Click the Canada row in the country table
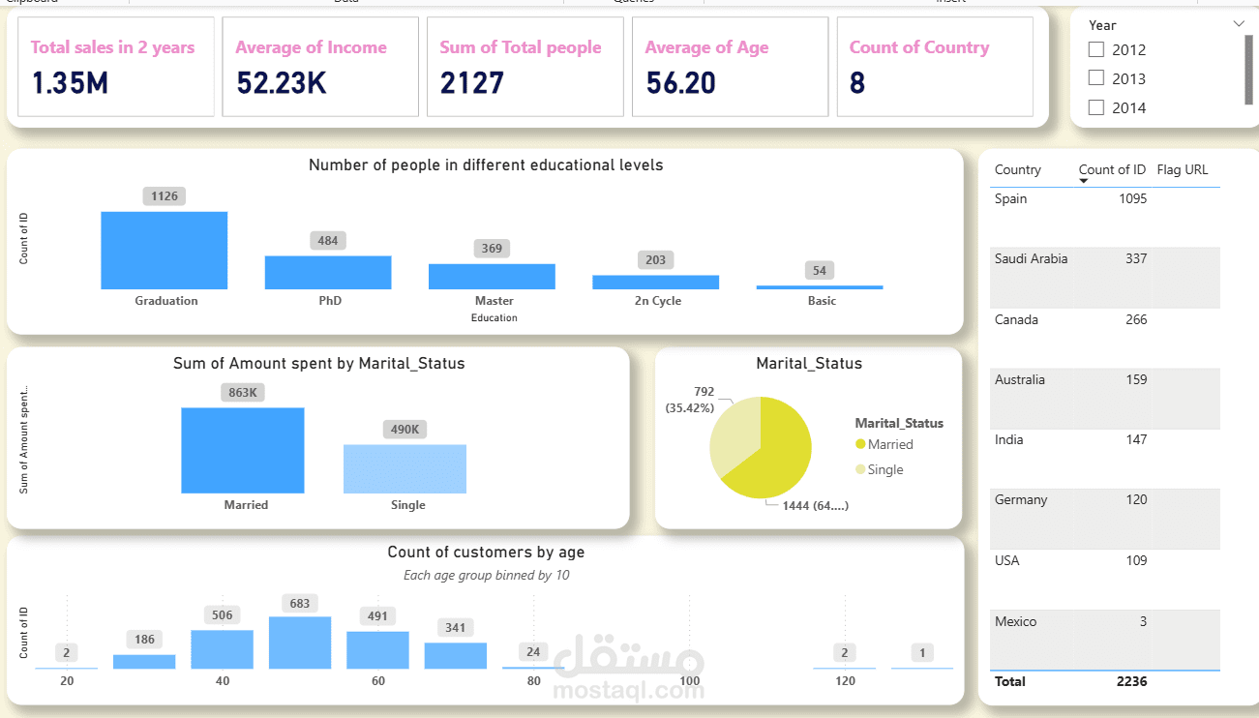This screenshot has width=1259, height=718. coord(1104,339)
